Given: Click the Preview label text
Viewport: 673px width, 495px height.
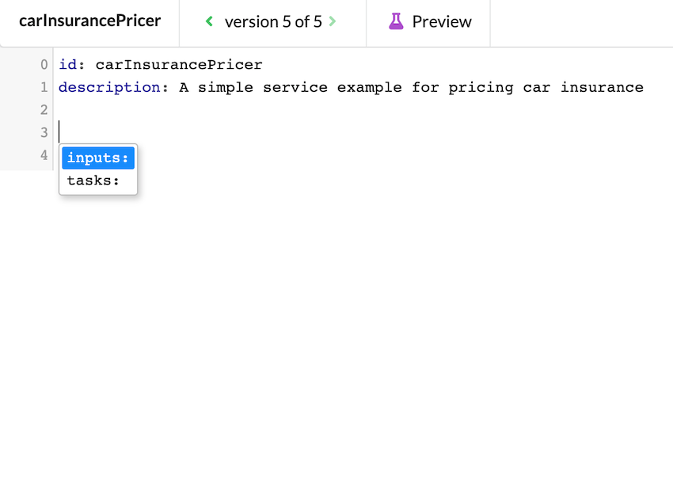Looking at the screenshot, I should pos(442,21).
